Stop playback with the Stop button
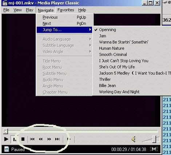This screenshot has height=155, width=171. click(x=23, y=139)
